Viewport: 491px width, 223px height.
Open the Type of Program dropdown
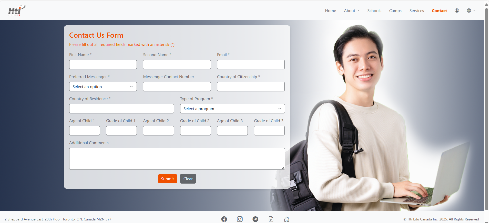click(232, 109)
